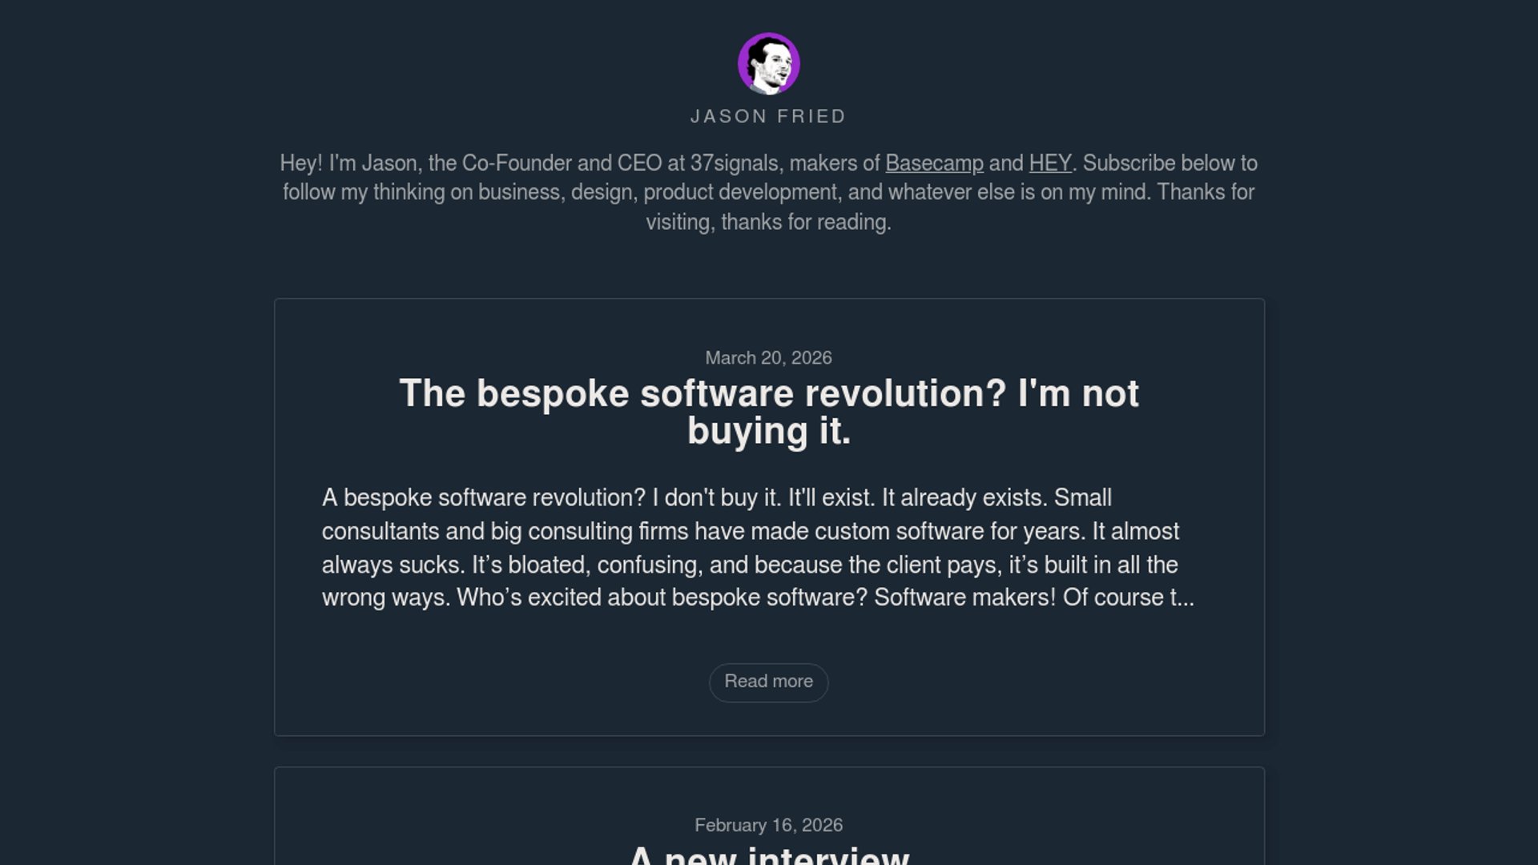Click the February 16, 2026 post date
The image size is (1538, 865).
(768, 826)
